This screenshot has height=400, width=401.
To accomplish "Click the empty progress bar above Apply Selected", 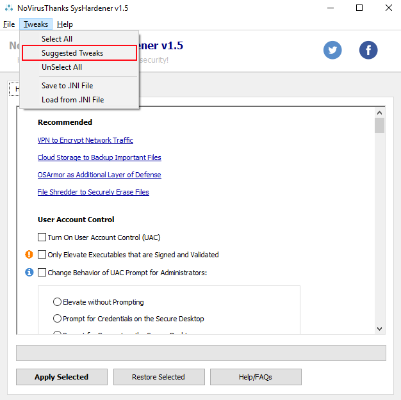I will click(201, 353).
